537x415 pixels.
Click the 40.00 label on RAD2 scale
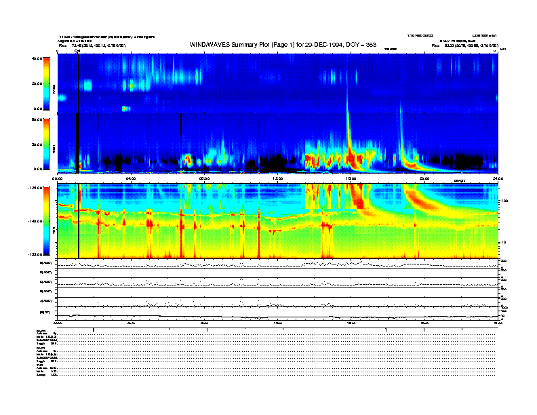[x=37, y=58]
